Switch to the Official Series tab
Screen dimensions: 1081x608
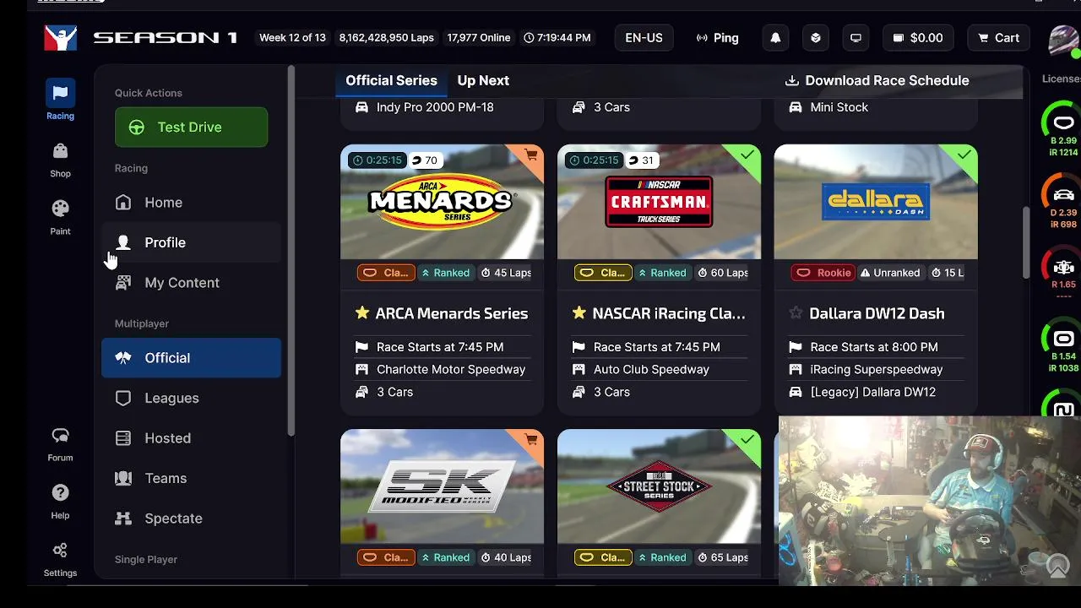391,80
